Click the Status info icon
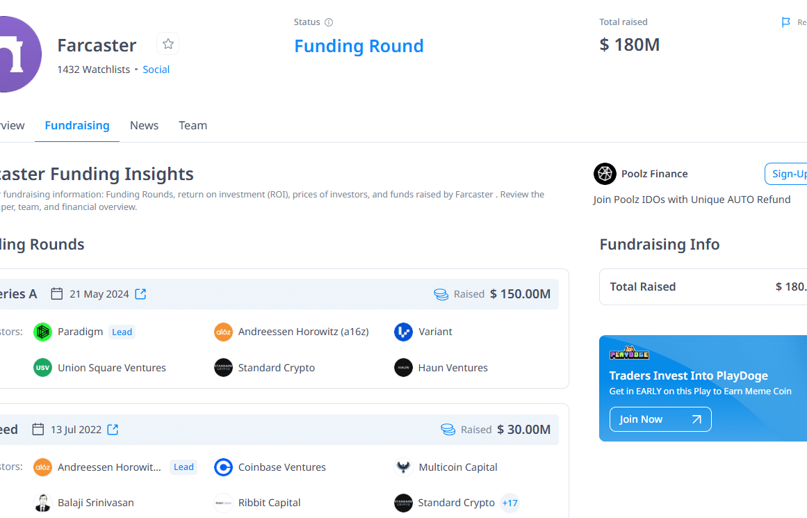The width and height of the screenshot is (807, 518). [x=329, y=22]
